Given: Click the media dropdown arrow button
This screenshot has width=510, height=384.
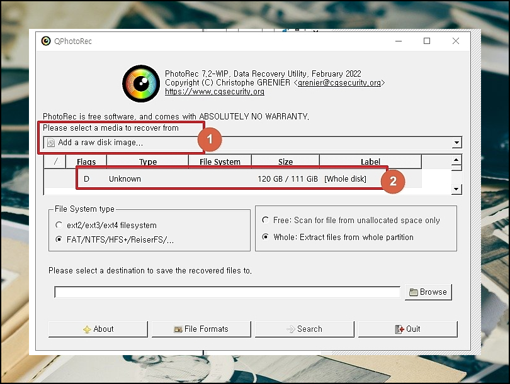Looking at the screenshot, I should pyautogui.click(x=456, y=143).
